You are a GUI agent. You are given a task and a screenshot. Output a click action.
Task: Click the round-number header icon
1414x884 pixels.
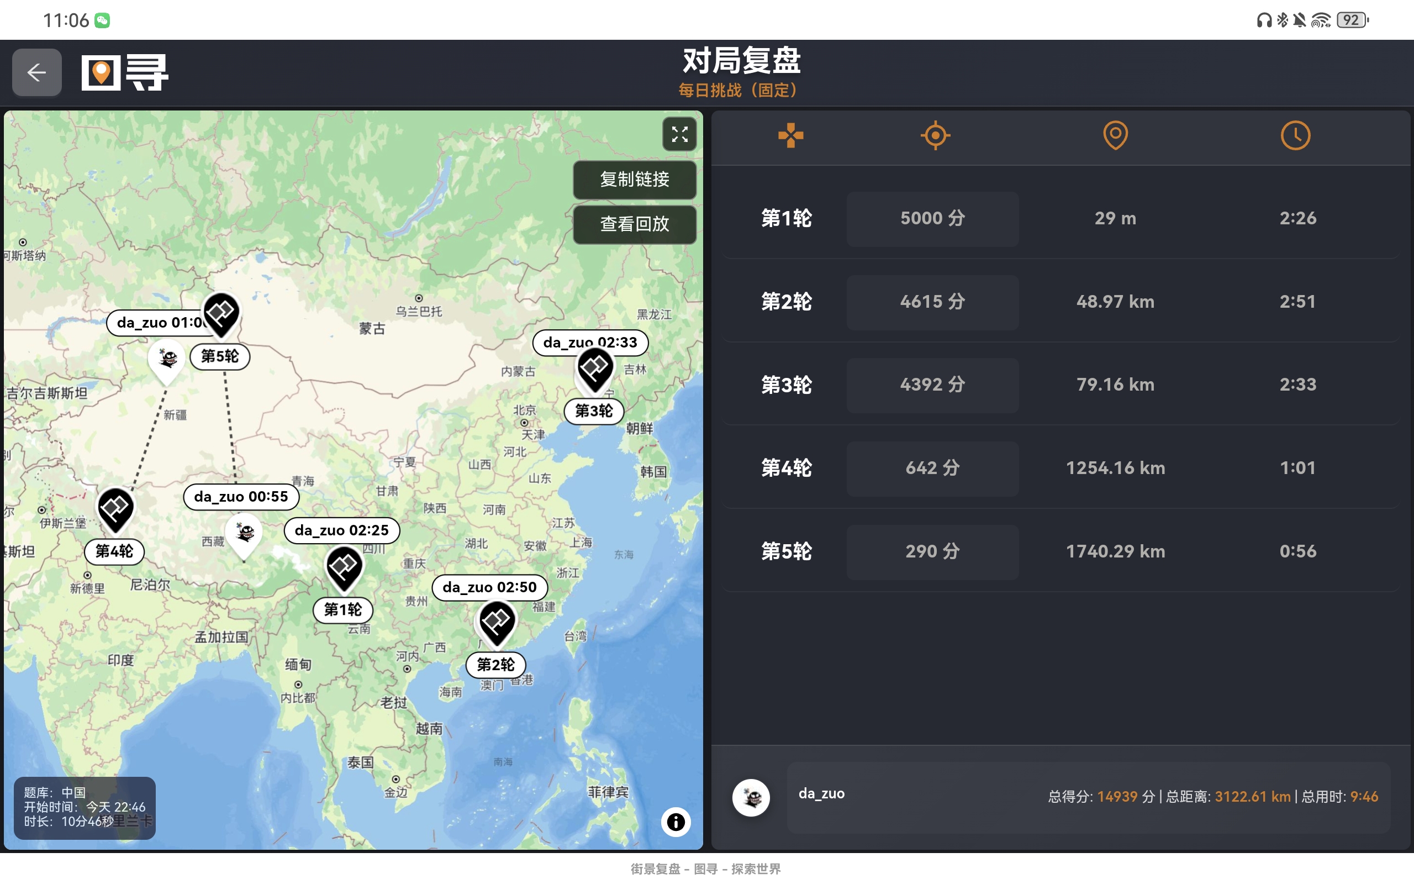click(790, 136)
